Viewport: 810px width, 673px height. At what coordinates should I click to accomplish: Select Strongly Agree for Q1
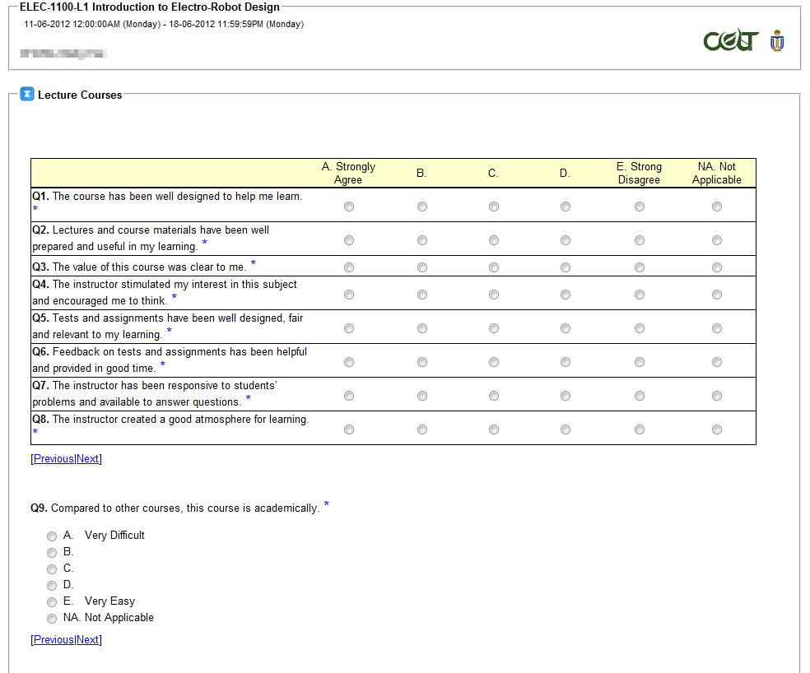coord(349,207)
